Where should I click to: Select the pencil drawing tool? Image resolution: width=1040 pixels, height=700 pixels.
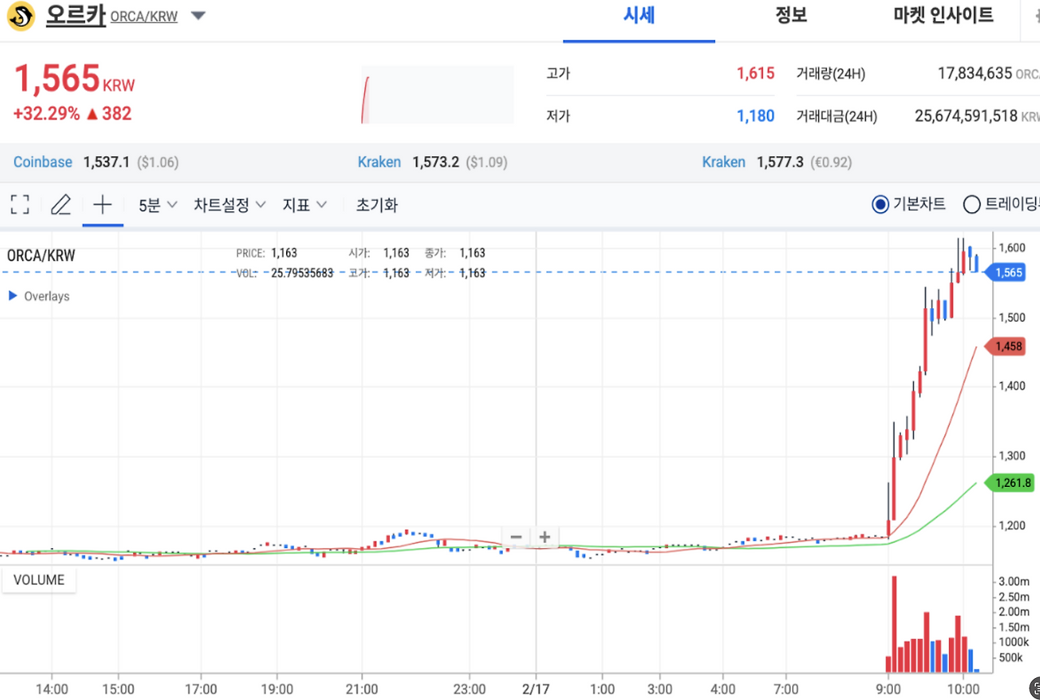tap(60, 205)
